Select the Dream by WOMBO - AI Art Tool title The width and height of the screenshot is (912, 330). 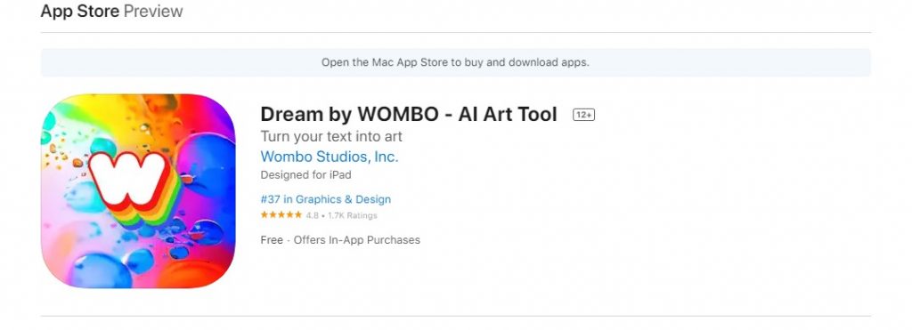[x=409, y=115]
